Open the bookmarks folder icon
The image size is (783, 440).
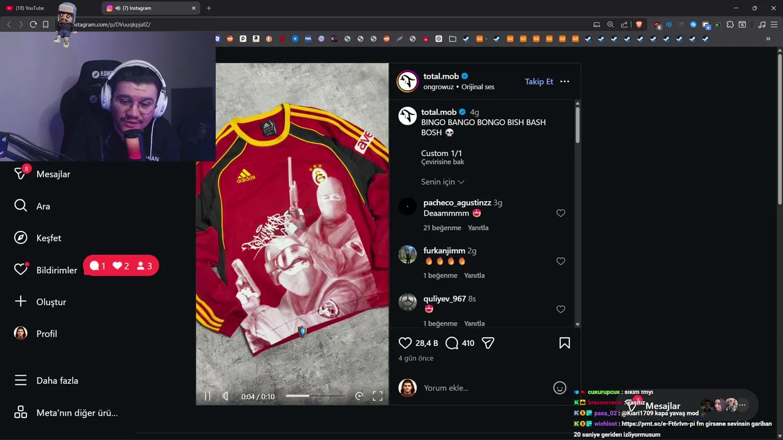coord(453,38)
